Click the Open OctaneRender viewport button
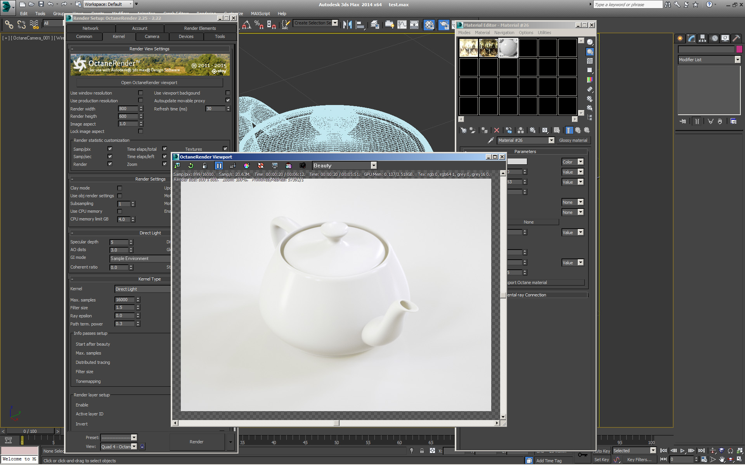 [x=149, y=83]
